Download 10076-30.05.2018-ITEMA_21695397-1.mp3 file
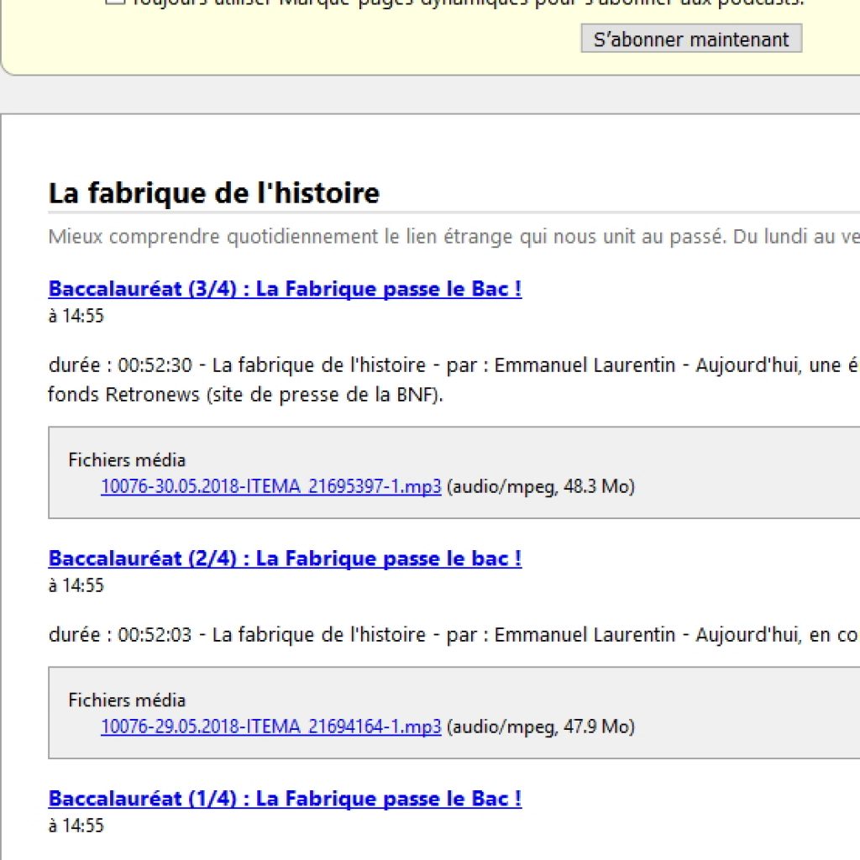Viewport: 860px width, 860px height. click(x=271, y=486)
